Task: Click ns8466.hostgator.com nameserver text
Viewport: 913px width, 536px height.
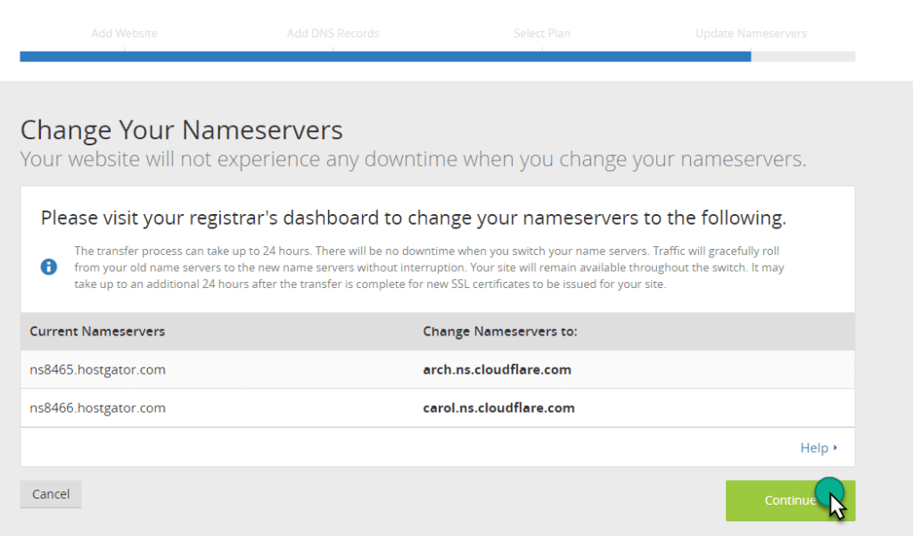Action: (98, 408)
